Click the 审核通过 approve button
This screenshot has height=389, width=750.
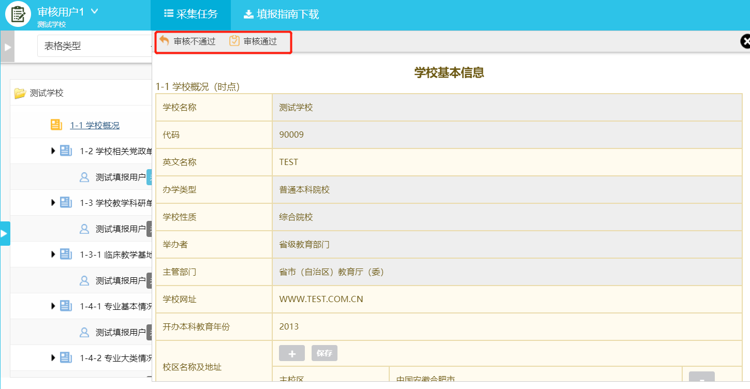tap(253, 41)
